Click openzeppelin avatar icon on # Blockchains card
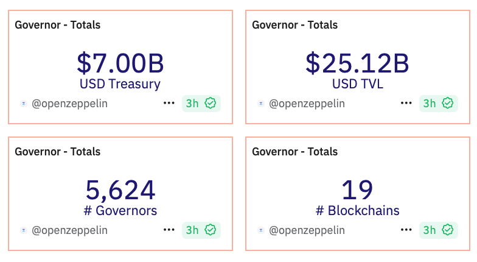The width and height of the screenshot is (477, 262). tap(261, 230)
